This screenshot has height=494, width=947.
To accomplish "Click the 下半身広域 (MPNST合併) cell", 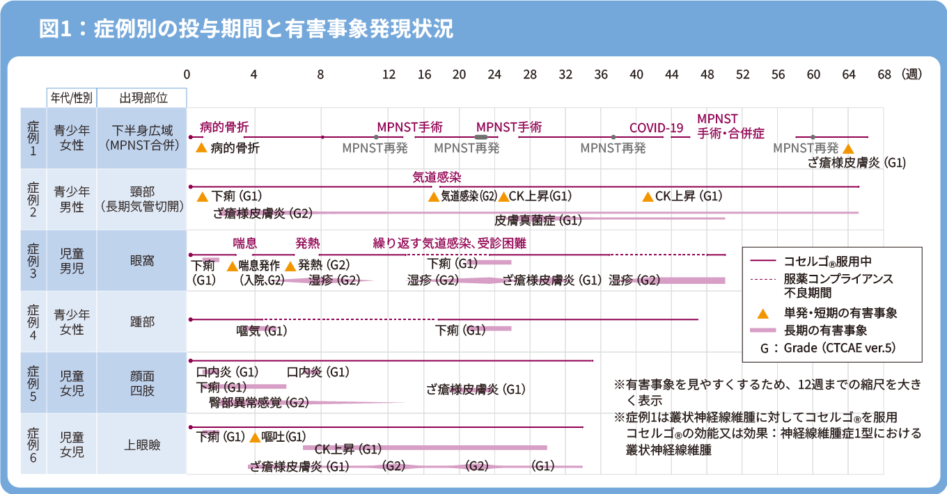I will point(143,138).
